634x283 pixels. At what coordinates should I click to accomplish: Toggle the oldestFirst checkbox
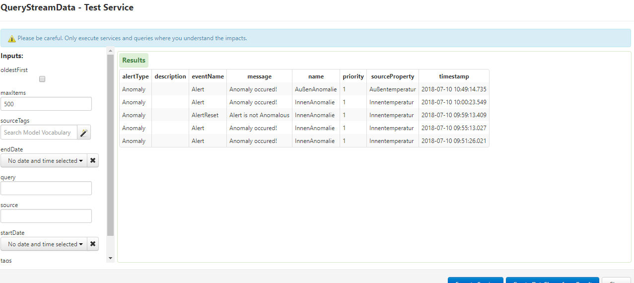click(x=42, y=79)
